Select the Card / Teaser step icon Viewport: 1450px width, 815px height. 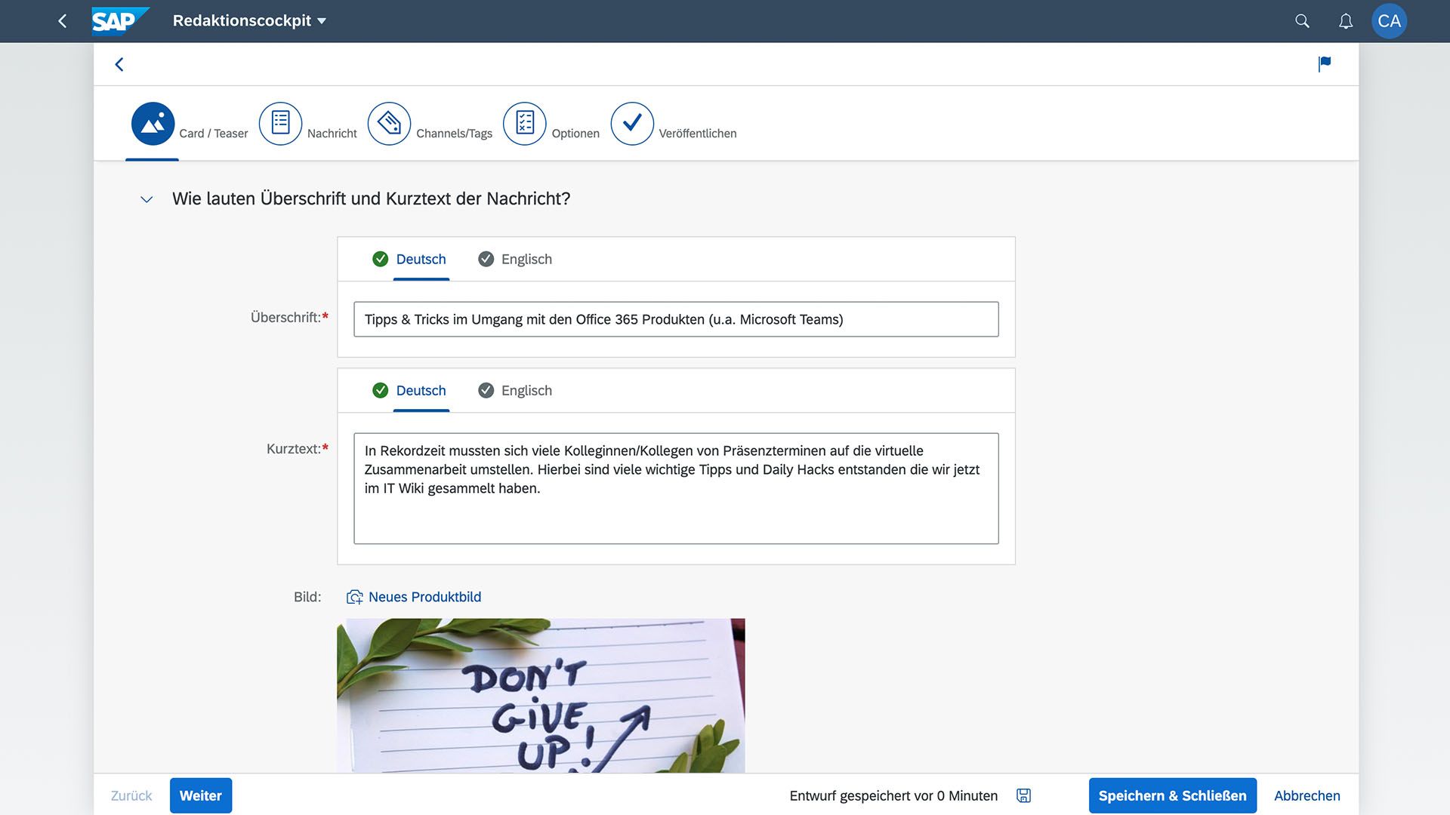(153, 124)
